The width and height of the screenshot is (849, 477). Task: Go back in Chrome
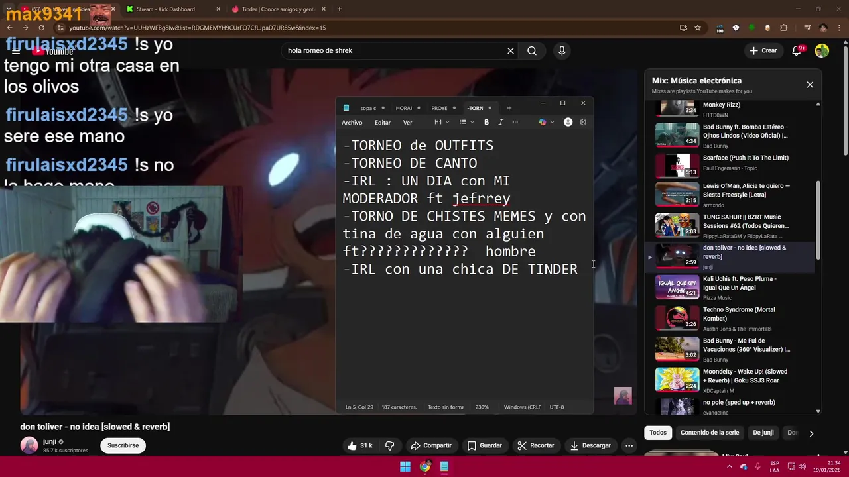tap(9, 28)
